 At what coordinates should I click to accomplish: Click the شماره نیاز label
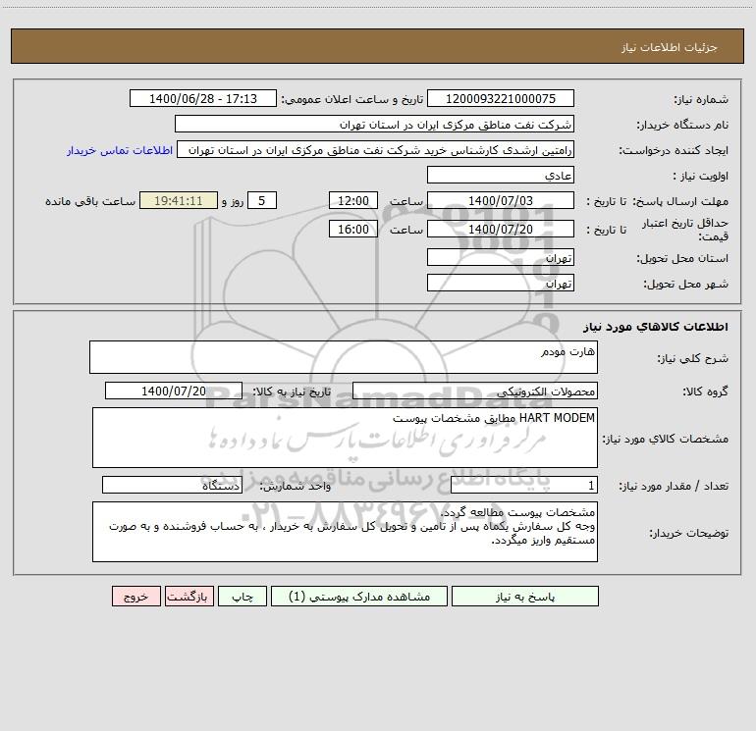pyautogui.click(x=701, y=99)
